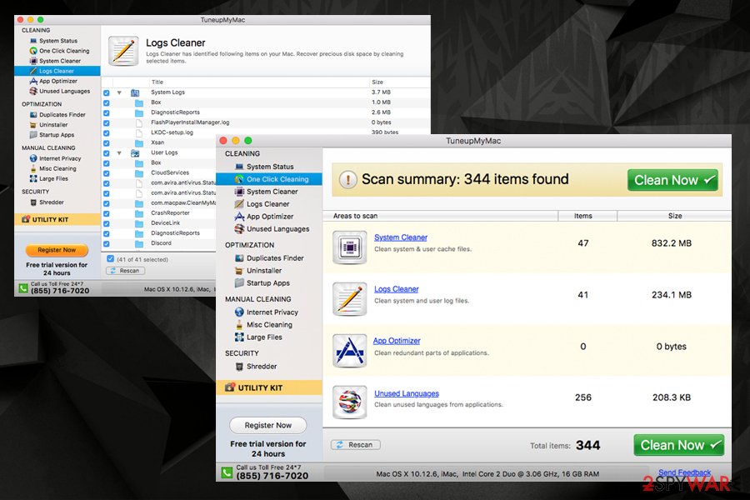Open the Logs Cleaner link
This screenshot has height=500, width=750.
[396, 289]
